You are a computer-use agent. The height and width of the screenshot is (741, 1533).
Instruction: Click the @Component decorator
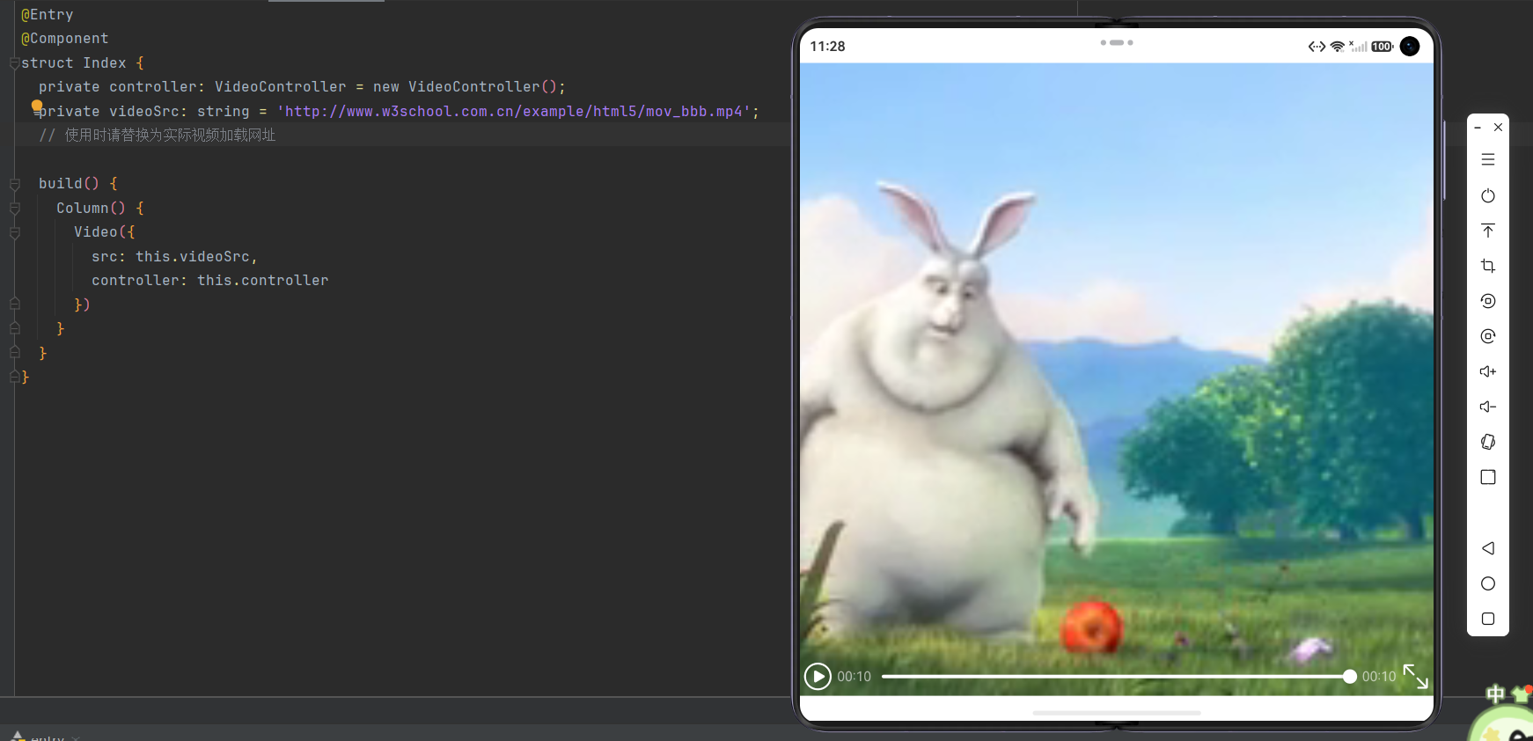pyautogui.click(x=65, y=39)
